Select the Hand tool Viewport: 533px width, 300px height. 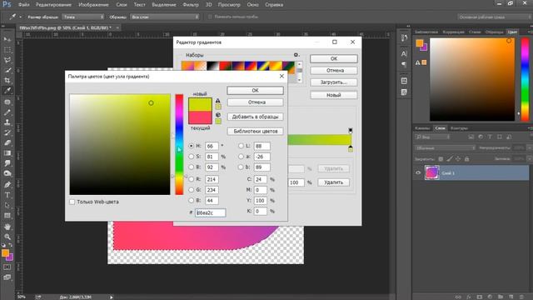point(7,227)
